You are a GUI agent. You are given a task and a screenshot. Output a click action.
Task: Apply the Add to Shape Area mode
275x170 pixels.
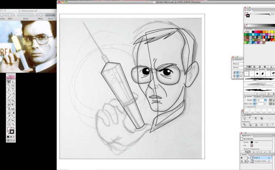(x=244, y=118)
